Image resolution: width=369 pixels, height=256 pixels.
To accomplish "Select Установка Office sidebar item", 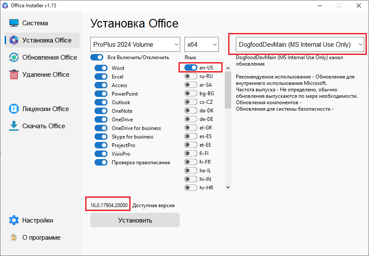I will pyautogui.click(x=42, y=40).
